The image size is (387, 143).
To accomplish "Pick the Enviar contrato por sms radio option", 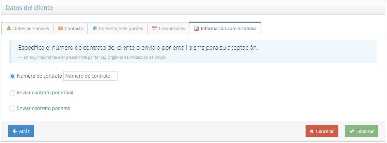I will (13, 109).
